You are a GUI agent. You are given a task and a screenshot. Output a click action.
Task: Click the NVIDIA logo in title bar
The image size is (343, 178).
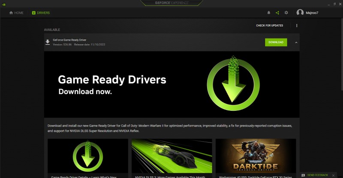point(4,4)
